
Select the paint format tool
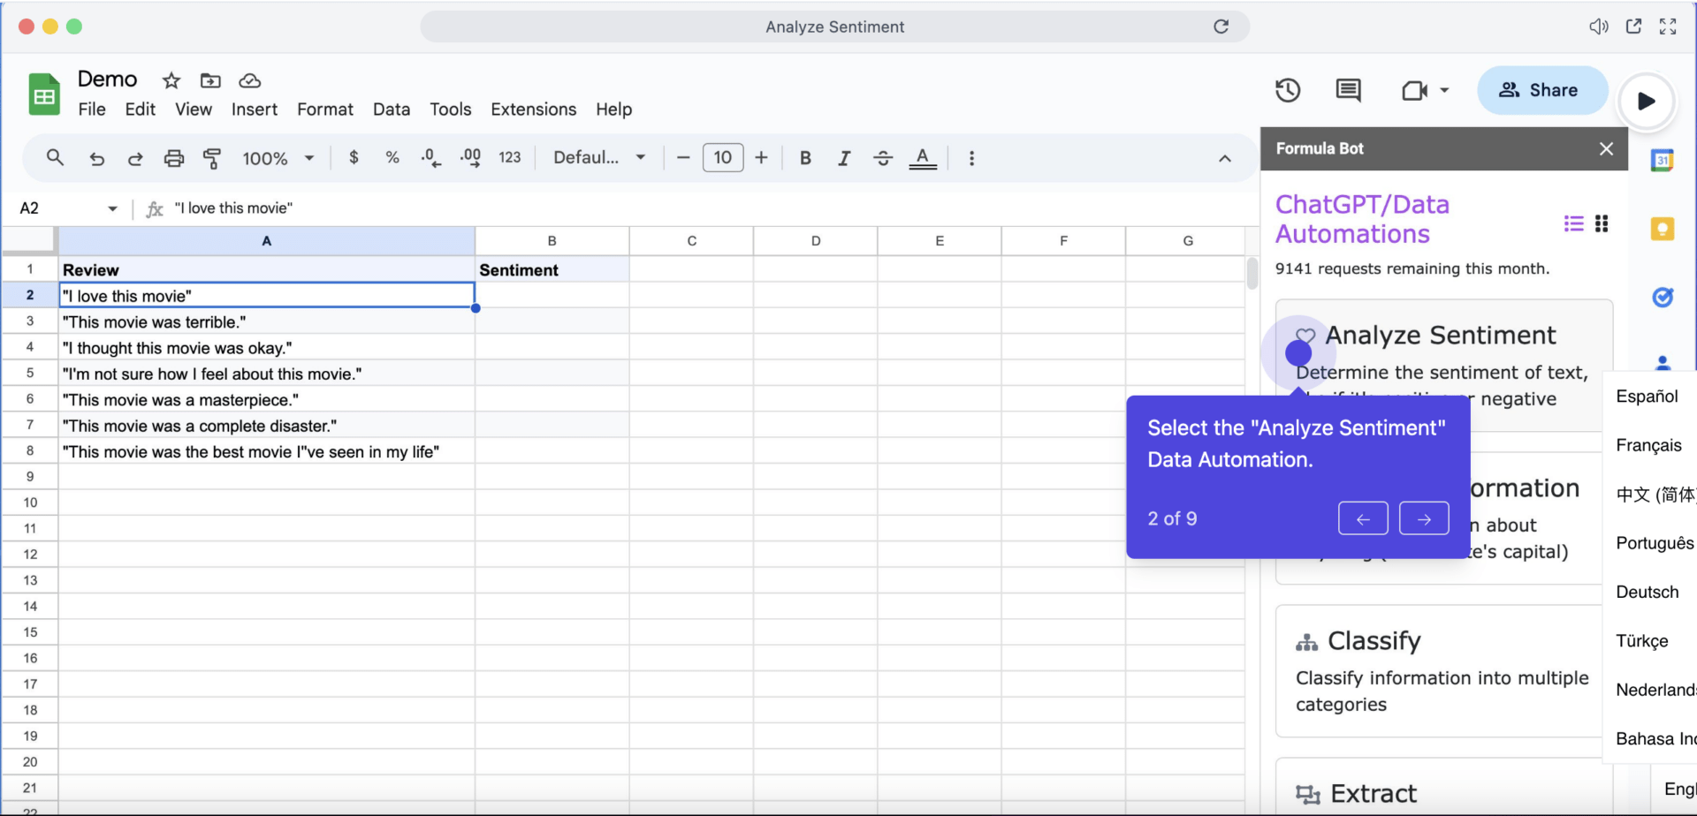(x=211, y=158)
